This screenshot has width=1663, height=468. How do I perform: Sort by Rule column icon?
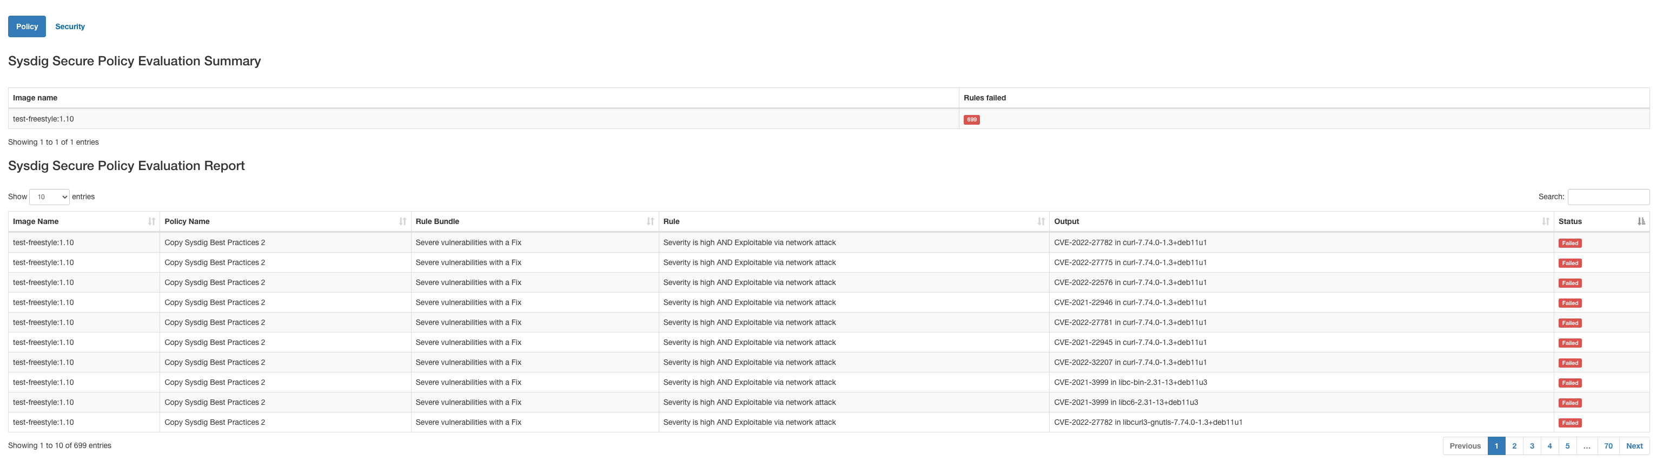(1041, 221)
